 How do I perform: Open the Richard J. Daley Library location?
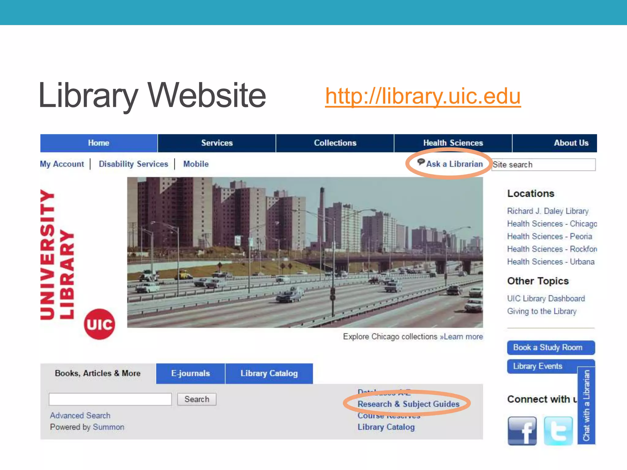point(548,211)
